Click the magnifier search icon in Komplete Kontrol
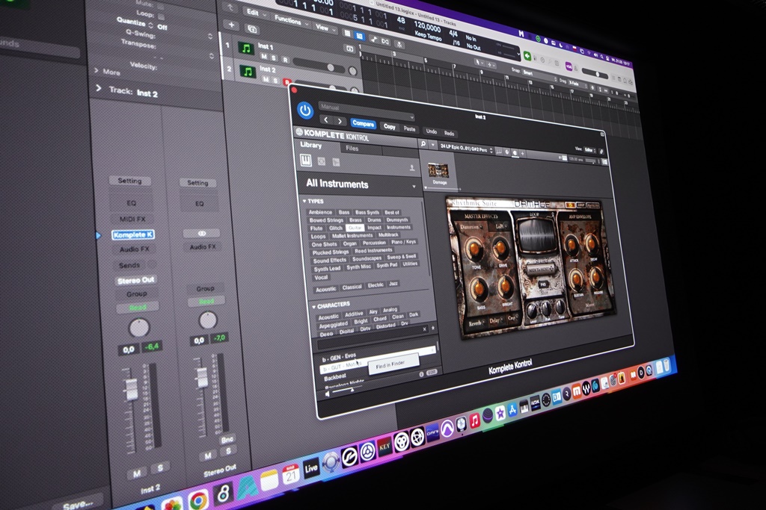 pyautogui.click(x=423, y=144)
